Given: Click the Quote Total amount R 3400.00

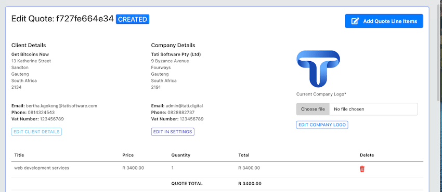Looking at the screenshot, I should coord(250,184).
